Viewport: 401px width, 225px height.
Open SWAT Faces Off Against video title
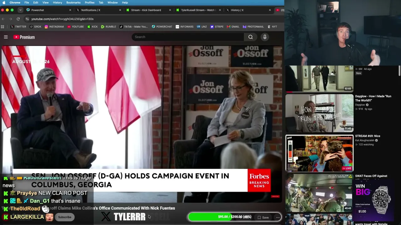point(371,176)
